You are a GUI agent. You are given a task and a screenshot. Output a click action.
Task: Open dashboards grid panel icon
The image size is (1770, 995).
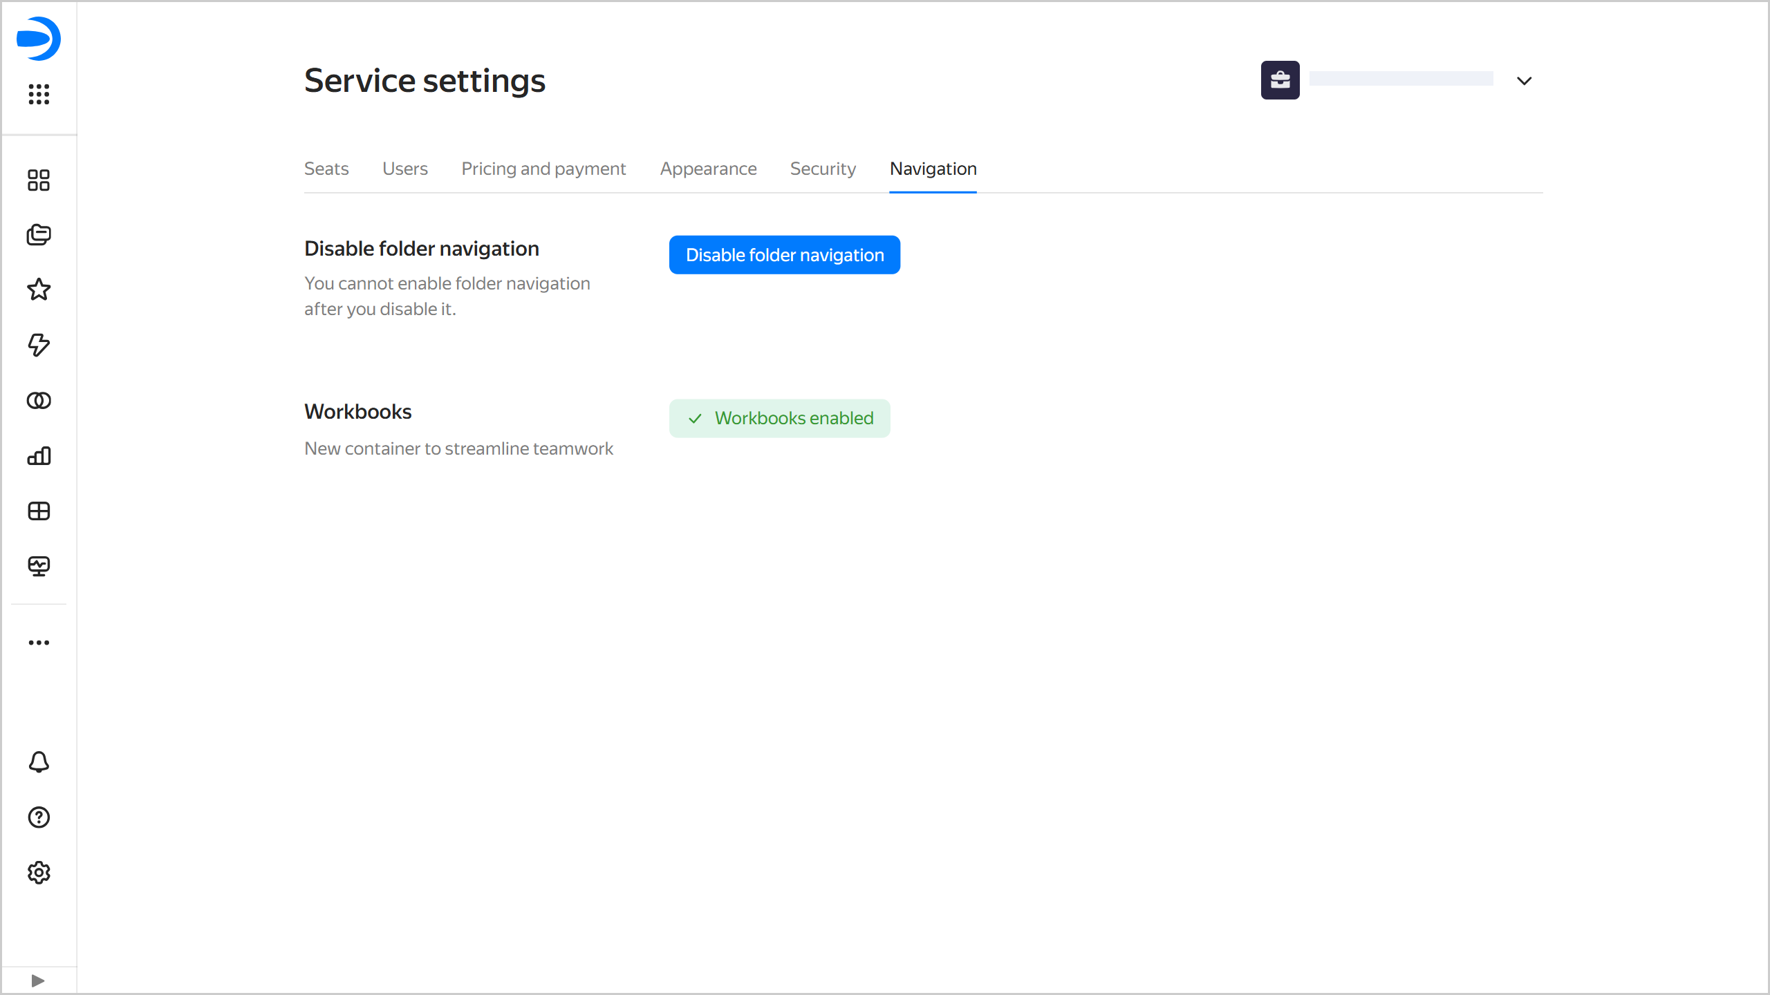coord(39,511)
